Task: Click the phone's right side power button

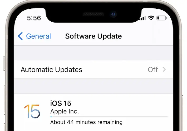Action: click(183, 113)
